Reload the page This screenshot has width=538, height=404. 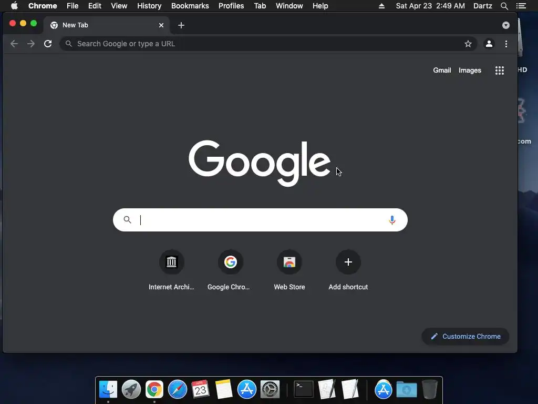point(48,44)
